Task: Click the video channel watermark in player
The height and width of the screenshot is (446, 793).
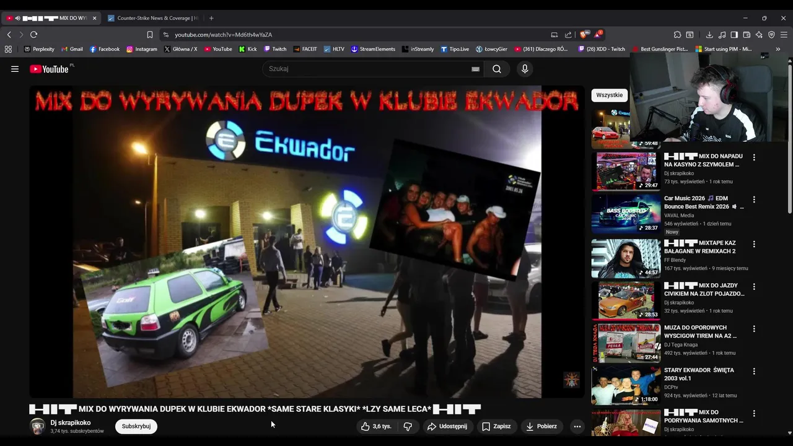Action: (571, 380)
